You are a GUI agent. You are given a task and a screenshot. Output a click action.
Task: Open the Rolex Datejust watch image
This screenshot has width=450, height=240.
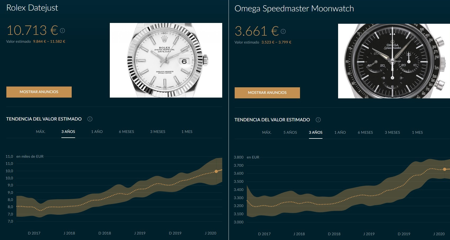(x=166, y=60)
